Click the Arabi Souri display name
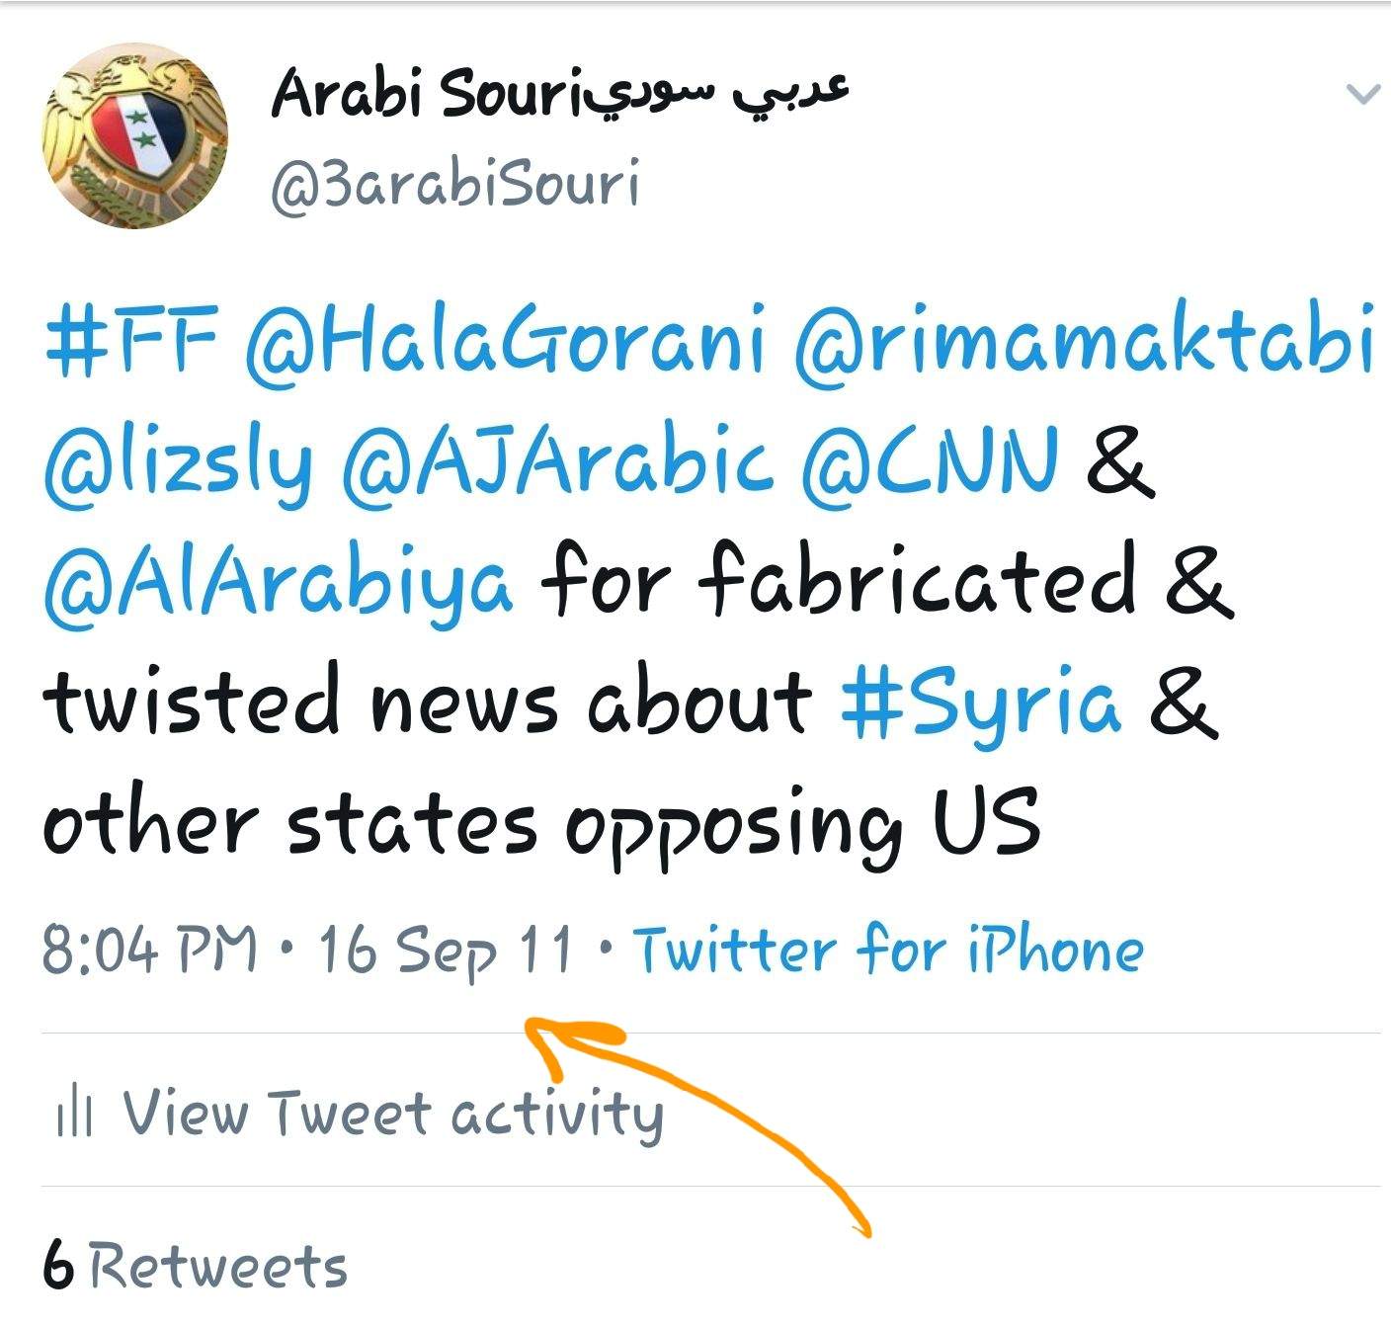Viewport: 1391px width, 1326px height. click(x=559, y=93)
